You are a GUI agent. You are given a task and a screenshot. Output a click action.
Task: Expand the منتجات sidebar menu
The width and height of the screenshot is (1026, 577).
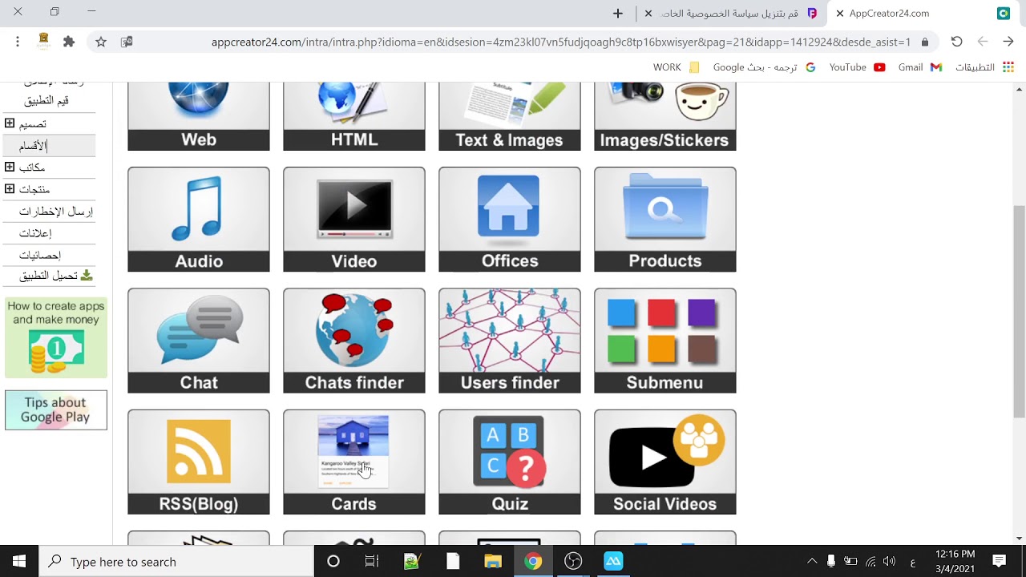coord(10,189)
